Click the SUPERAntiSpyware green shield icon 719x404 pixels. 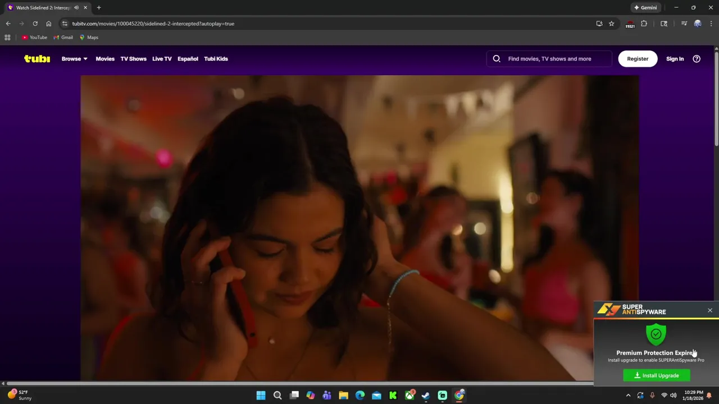656,334
